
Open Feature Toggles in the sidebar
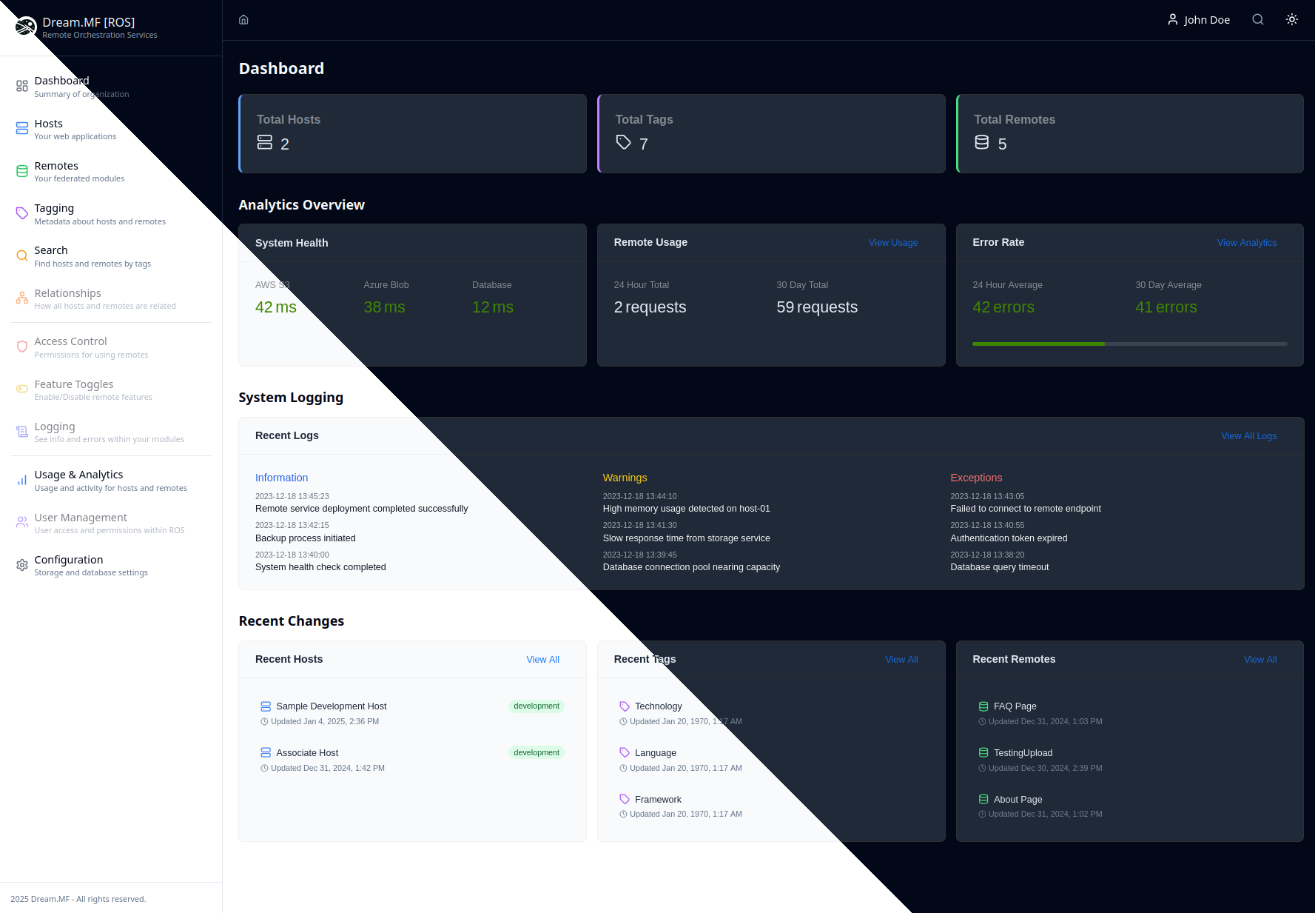point(74,389)
